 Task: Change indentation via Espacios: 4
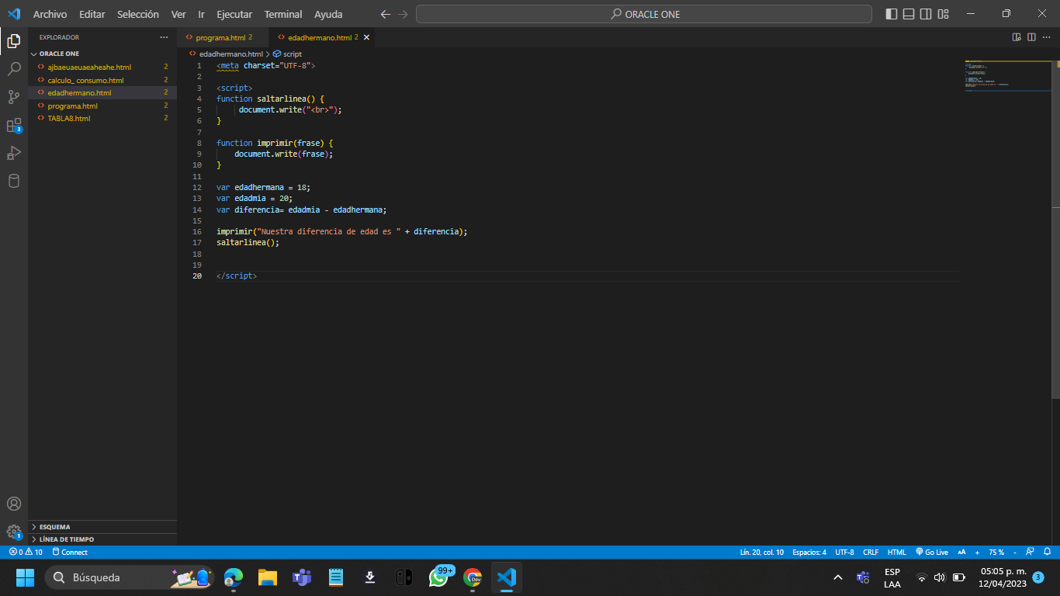pyautogui.click(x=809, y=553)
